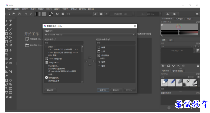Image resolution: width=210 pixels, height=113 pixels.
Task: Open the 设置(N) menu
Action: click(x=74, y=9)
